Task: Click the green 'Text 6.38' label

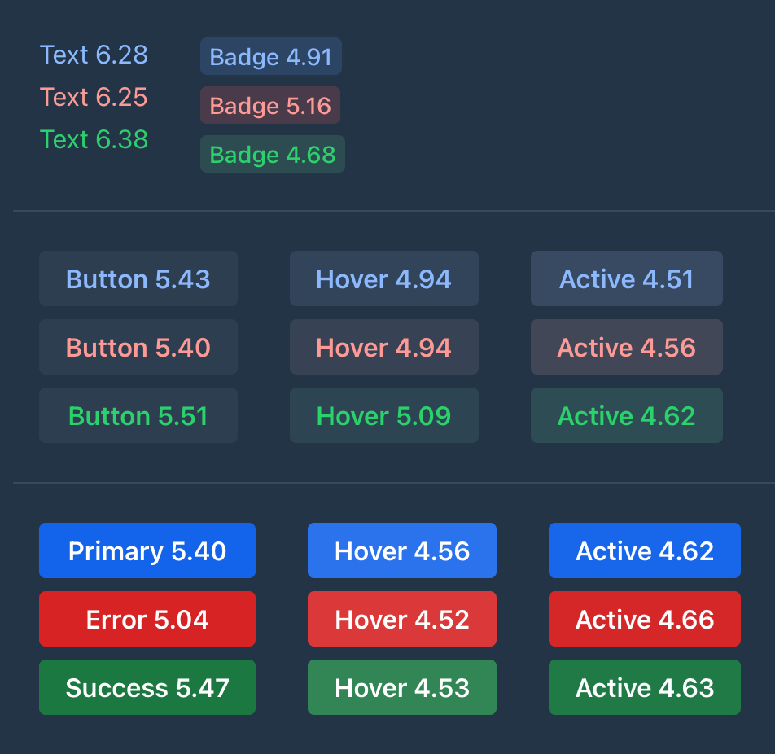Action: [x=94, y=139]
